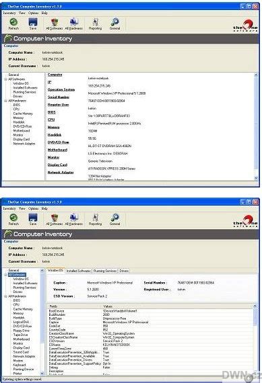Select Floppy Drive tree item, bottom window
Screen dimensions: 262x383
coord(21,331)
